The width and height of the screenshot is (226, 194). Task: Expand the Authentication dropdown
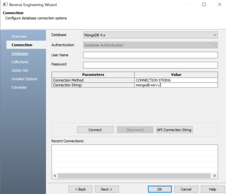point(151,45)
